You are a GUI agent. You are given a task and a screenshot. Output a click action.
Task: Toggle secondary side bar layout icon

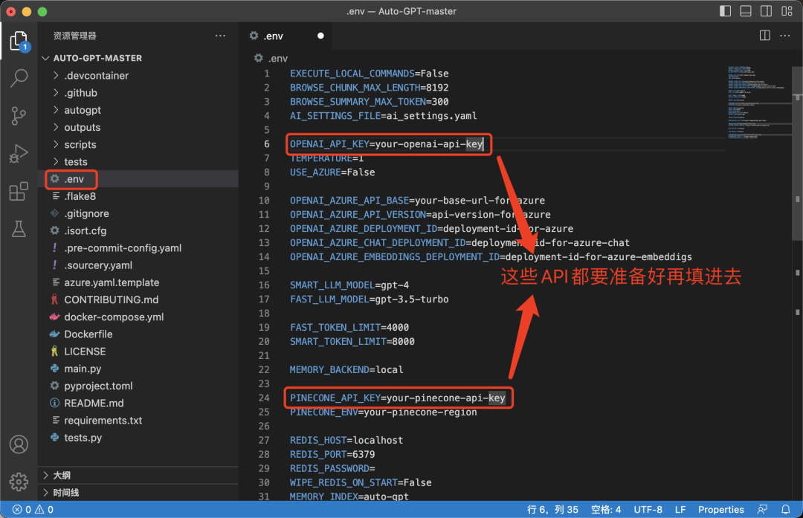point(766,11)
